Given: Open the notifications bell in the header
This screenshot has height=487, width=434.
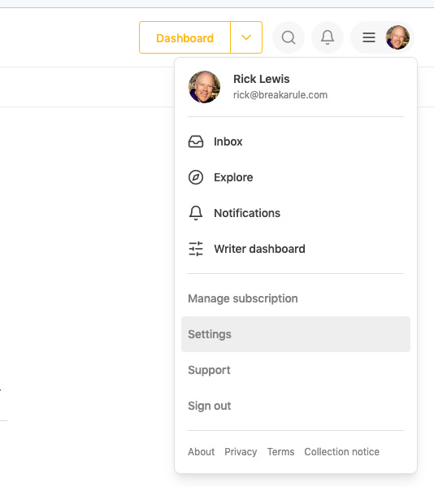Looking at the screenshot, I should pyautogui.click(x=328, y=37).
